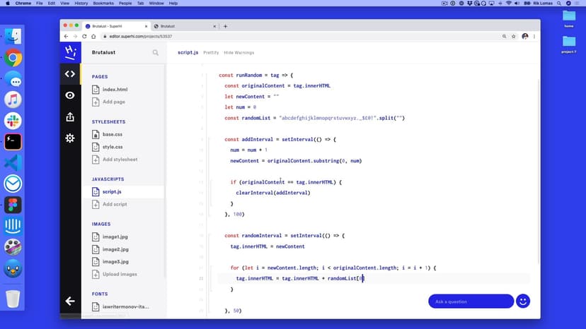Select the script.js editor tab
586x329 pixels.
click(188, 52)
